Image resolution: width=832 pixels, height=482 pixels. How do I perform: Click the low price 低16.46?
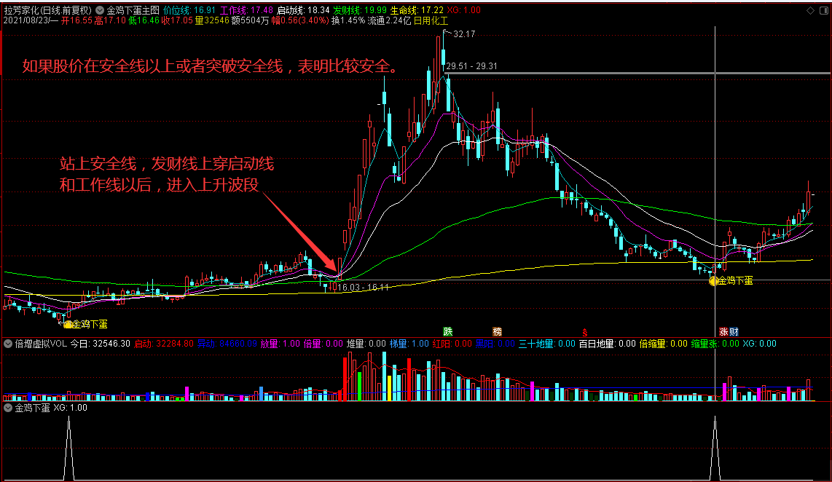[x=144, y=20]
